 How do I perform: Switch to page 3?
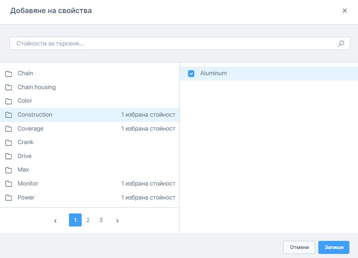tap(101, 220)
